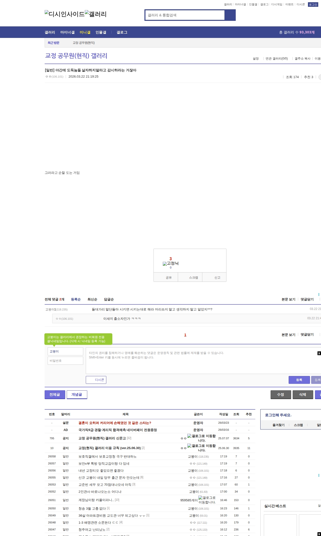Click the 갤로그 icon in post 10 row
This screenshot has height=536, width=321.
pos(201,448)
